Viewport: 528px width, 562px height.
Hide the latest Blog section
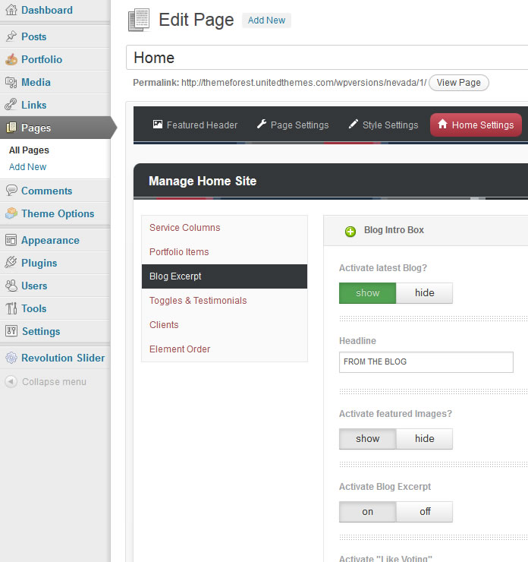pyautogui.click(x=424, y=293)
